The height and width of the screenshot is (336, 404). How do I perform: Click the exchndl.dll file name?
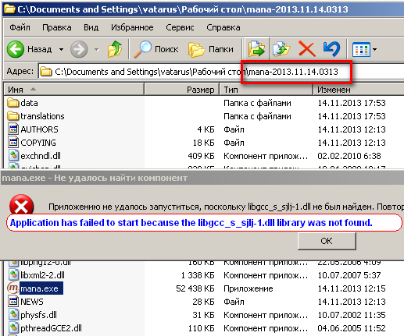pyautogui.click(x=41, y=156)
